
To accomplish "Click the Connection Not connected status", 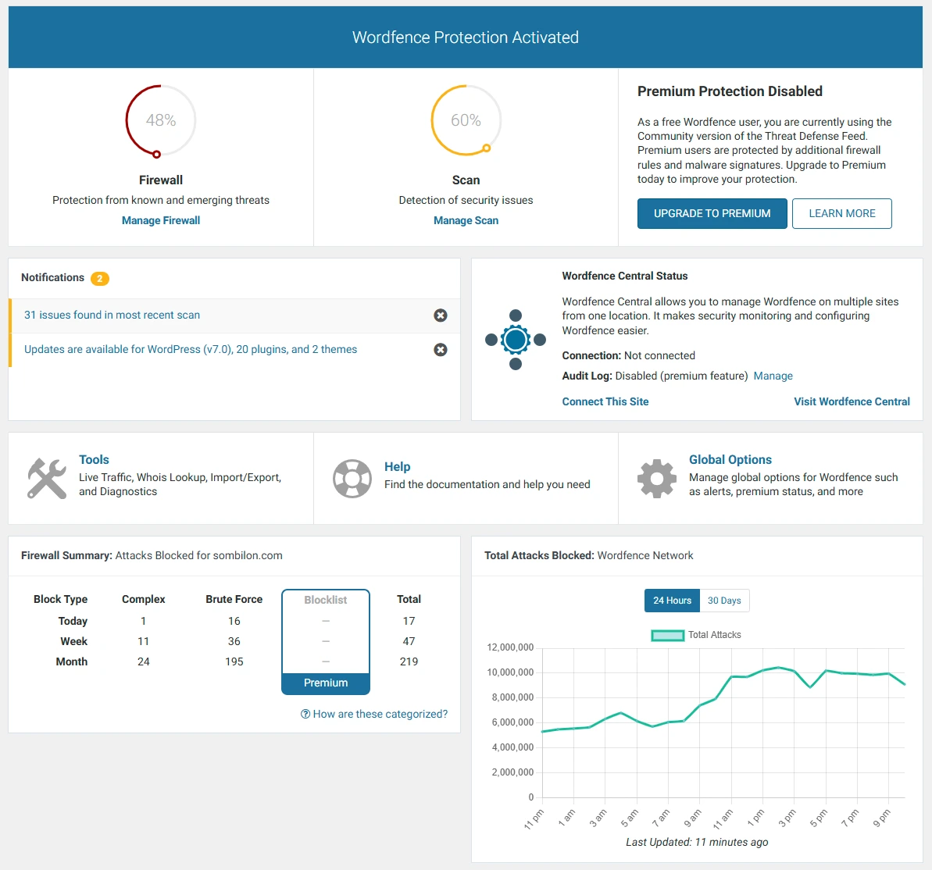I will point(628,356).
